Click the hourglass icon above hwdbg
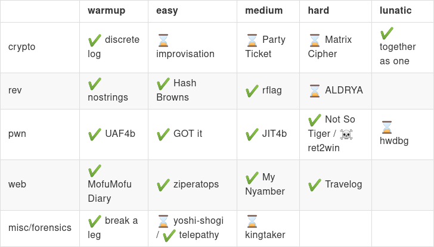Viewport: 434px width, 247px height. pyautogui.click(x=387, y=127)
